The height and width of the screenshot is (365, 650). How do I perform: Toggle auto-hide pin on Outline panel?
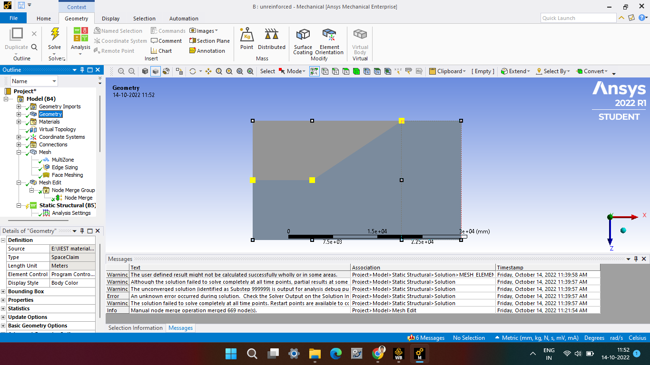[81, 70]
